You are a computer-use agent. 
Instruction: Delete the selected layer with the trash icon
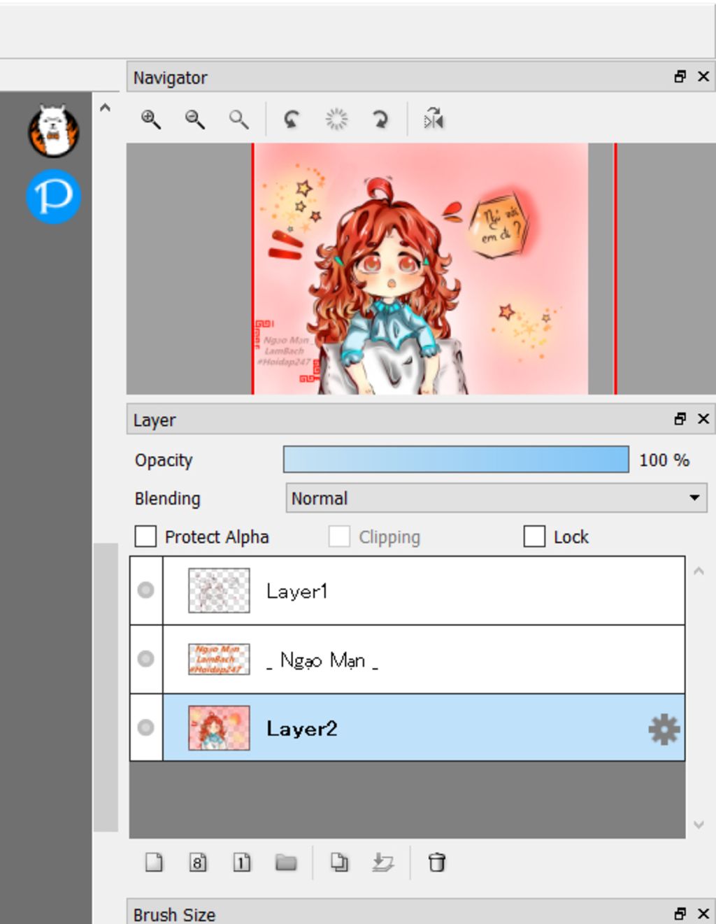(x=437, y=862)
